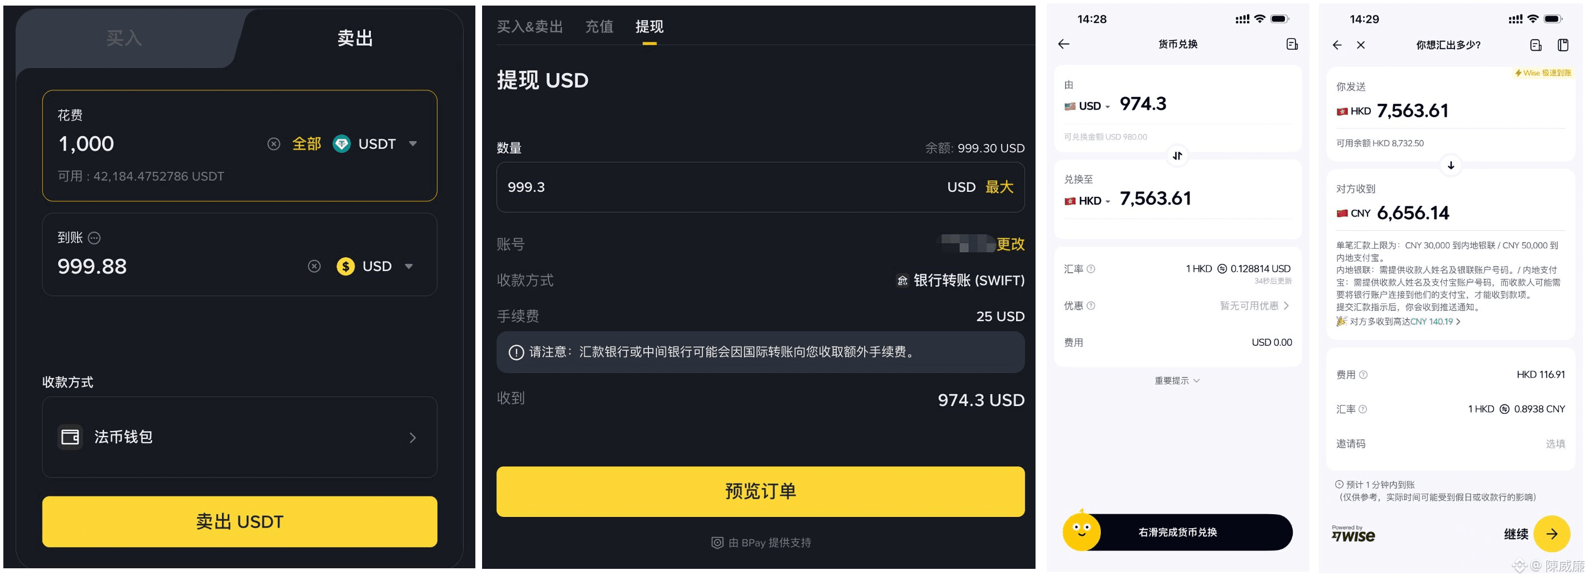
Task: Click the 预览订单 button
Action: pos(760,491)
